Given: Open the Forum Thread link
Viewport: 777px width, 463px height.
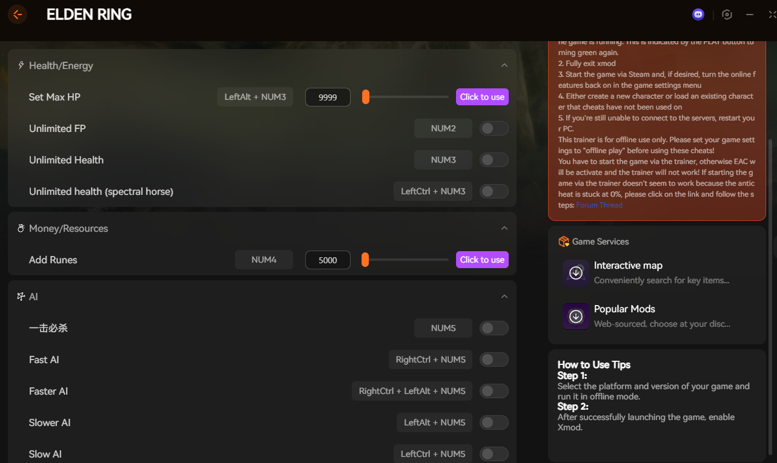Looking at the screenshot, I should [599, 205].
